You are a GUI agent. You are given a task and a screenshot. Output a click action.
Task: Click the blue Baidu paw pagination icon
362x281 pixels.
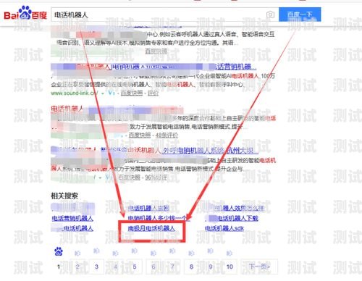point(59,252)
